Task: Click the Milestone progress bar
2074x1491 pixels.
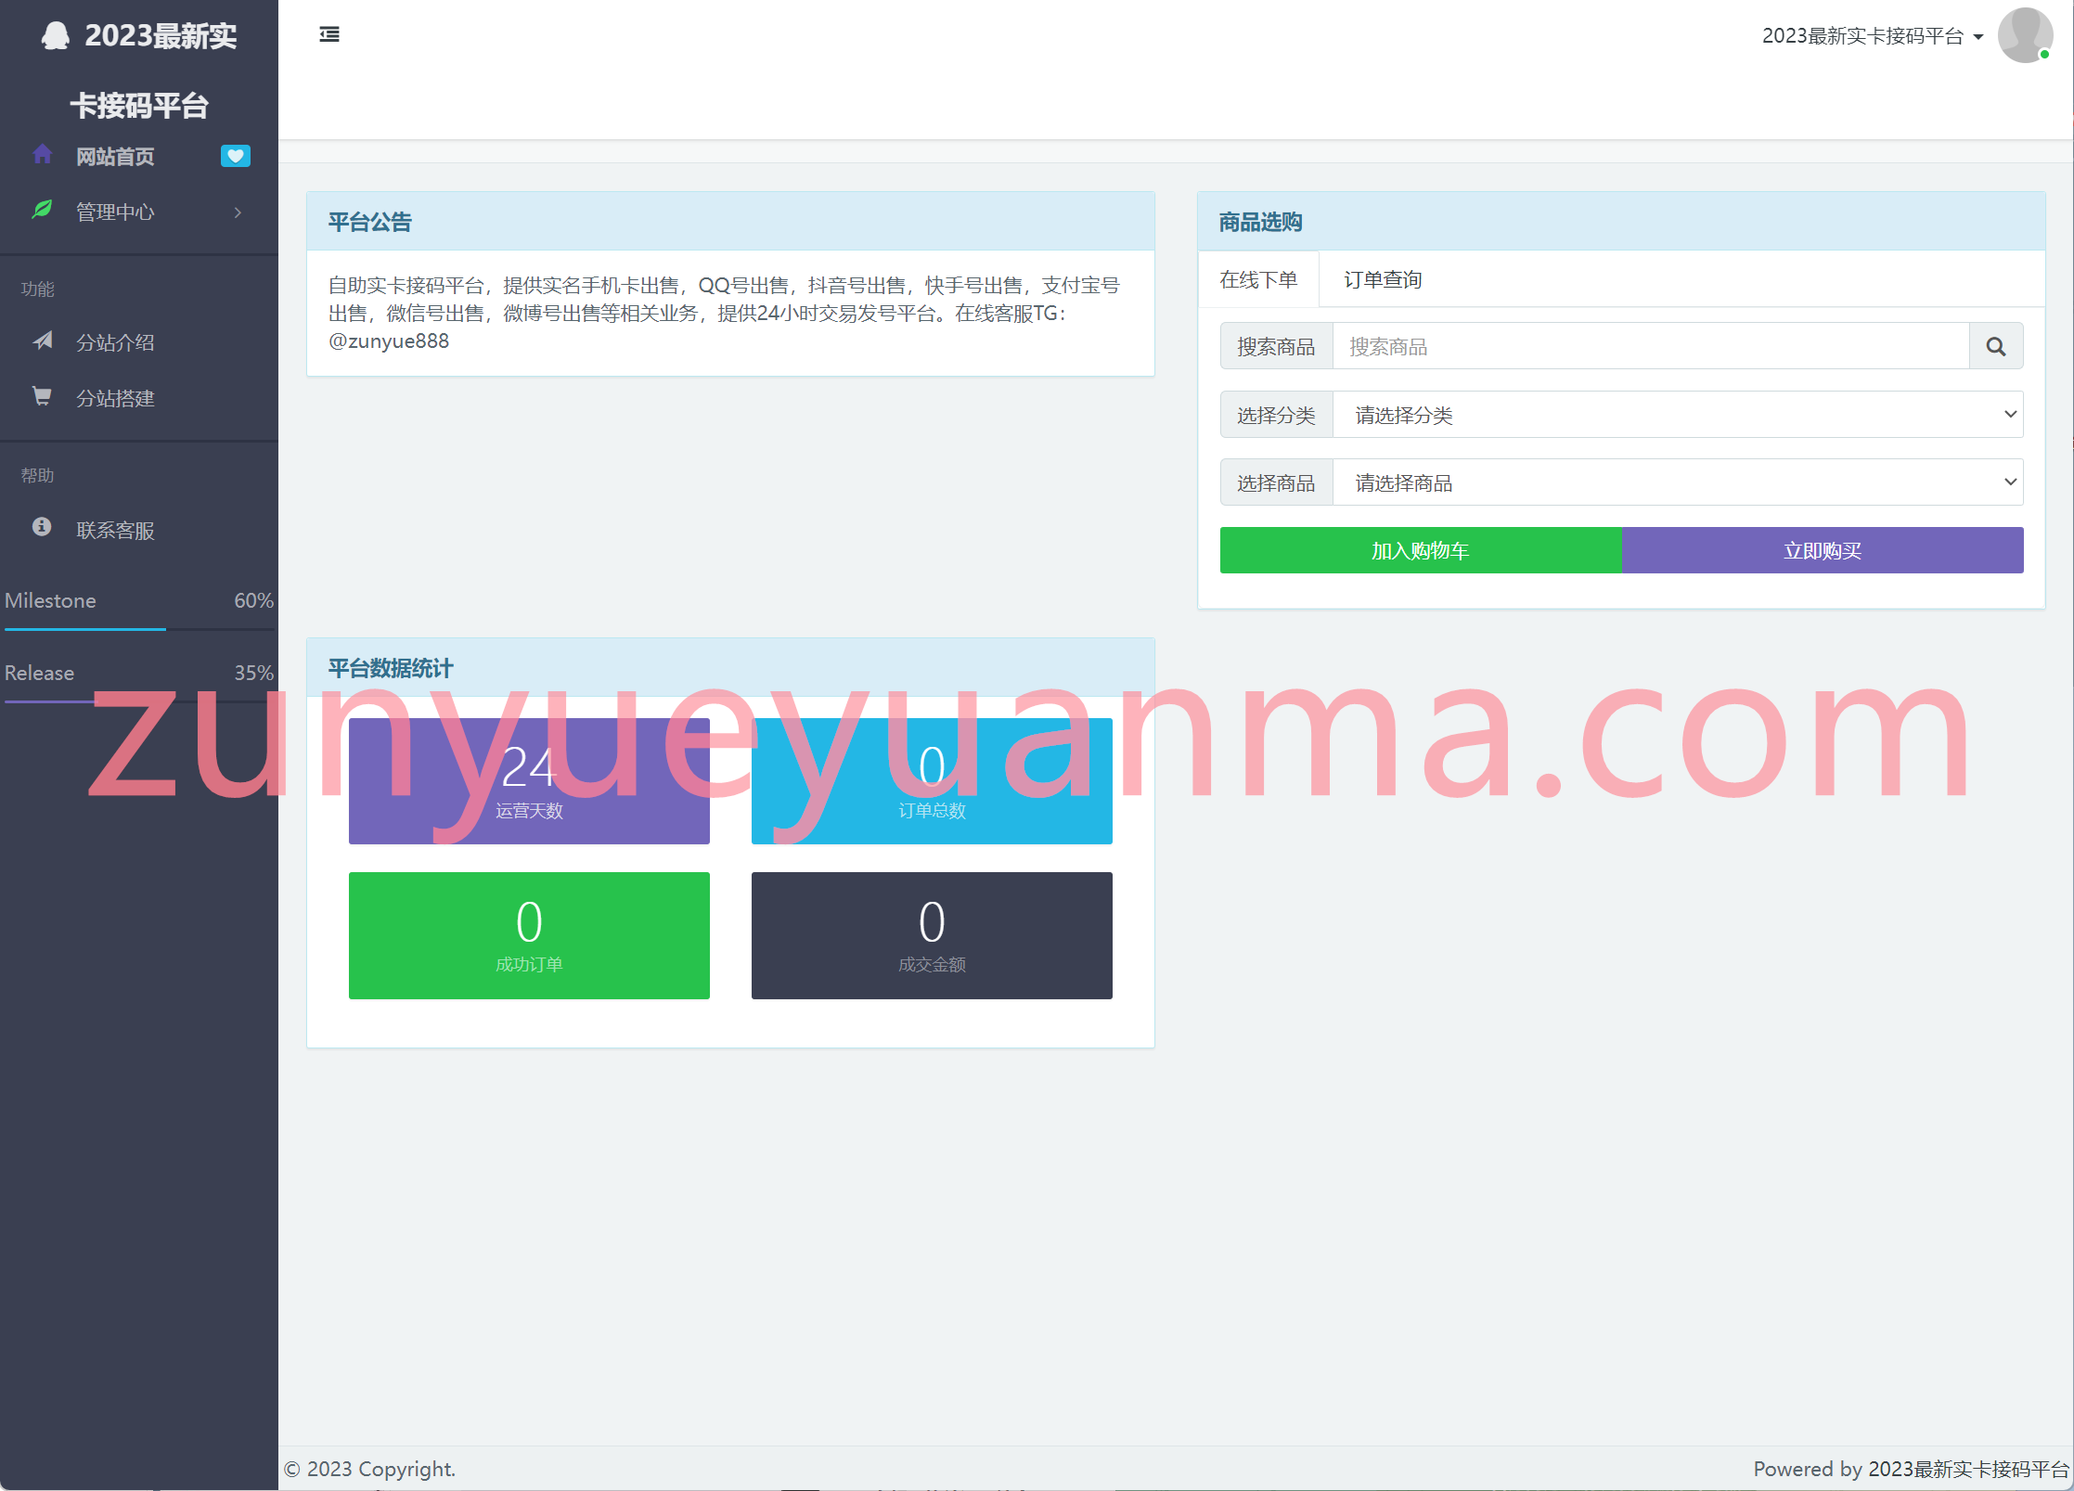Action: 139,629
